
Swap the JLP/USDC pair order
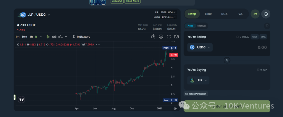[x=49, y=15]
